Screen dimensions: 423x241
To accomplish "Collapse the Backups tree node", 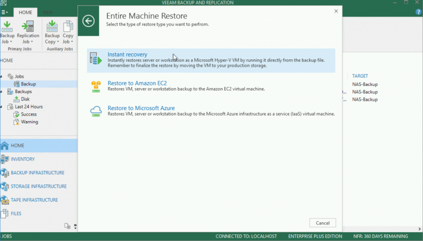I will [1, 92].
